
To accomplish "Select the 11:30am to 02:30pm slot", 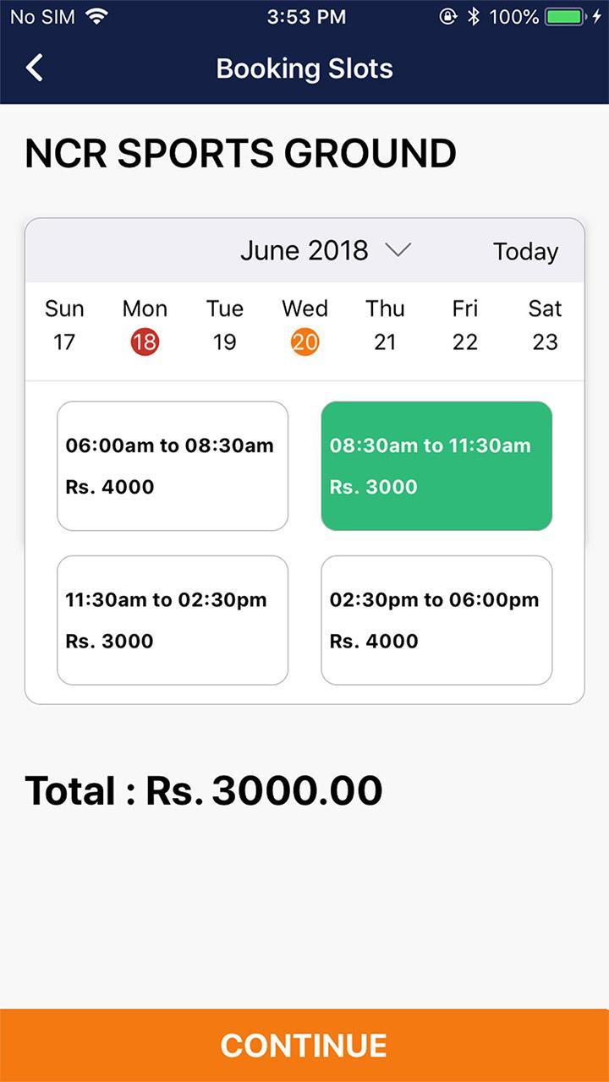I will (173, 620).
